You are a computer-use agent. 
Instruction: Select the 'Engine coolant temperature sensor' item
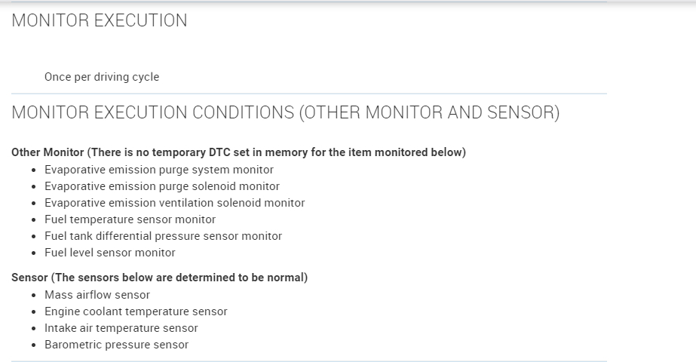pyautogui.click(x=136, y=311)
